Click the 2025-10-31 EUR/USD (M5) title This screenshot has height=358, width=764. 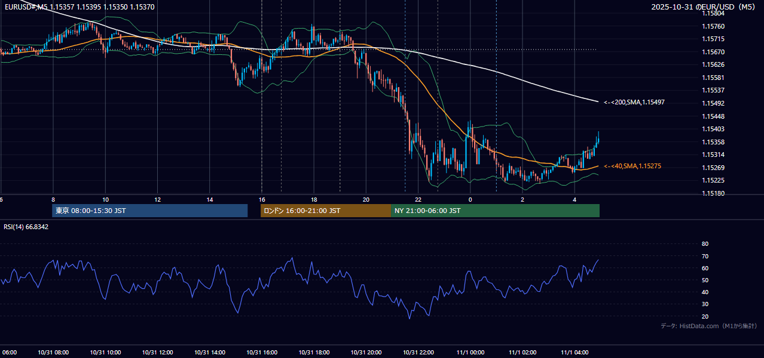pyautogui.click(x=704, y=7)
